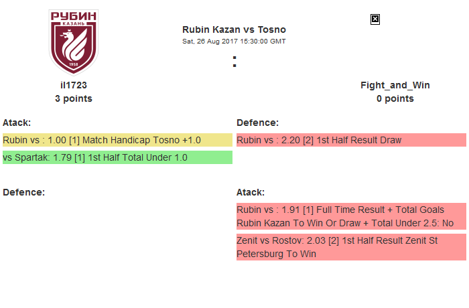Click il1723's empty Defence section heading
The height and width of the screenshot is (308, 469).
(23, 192)
